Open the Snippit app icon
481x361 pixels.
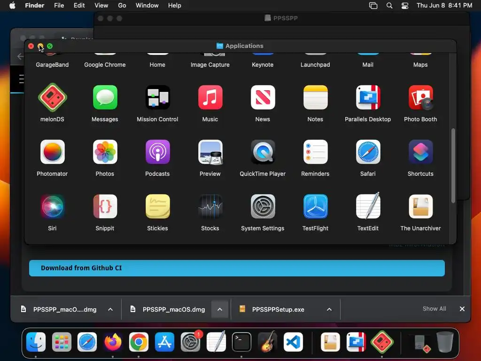105,206
